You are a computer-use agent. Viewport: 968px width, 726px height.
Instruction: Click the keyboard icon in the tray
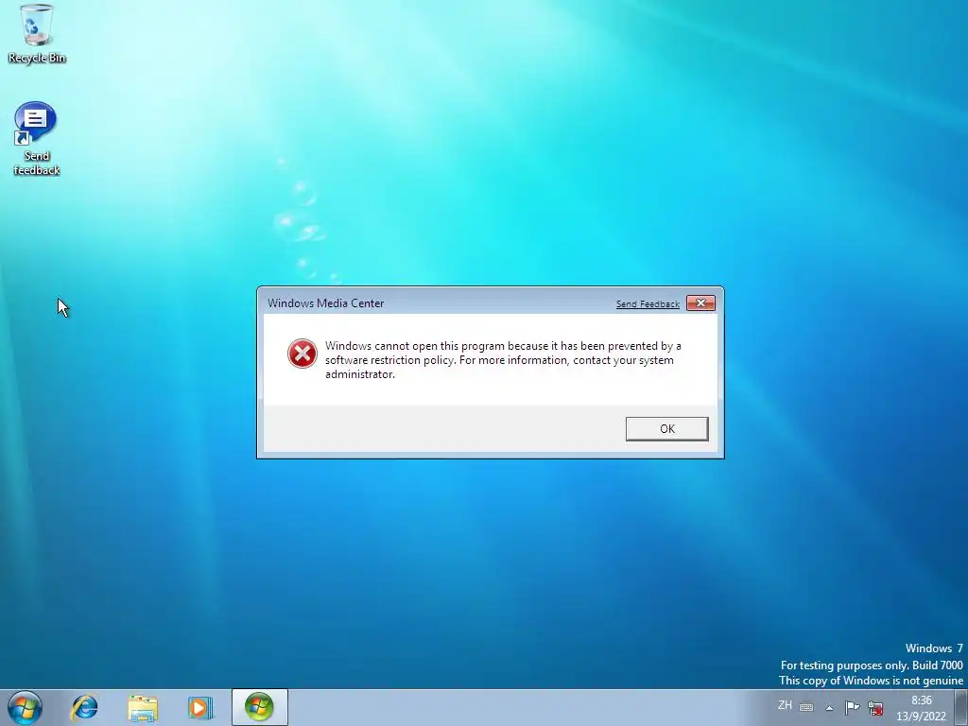[806, 707]
